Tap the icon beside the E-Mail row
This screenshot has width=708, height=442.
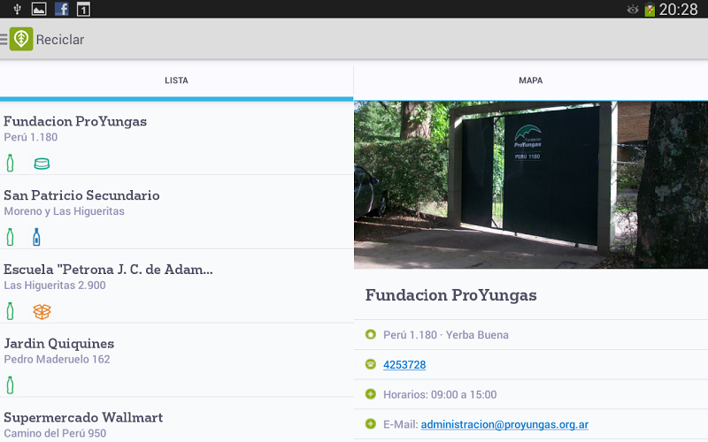pyautogui.click(x=370, y=423)
